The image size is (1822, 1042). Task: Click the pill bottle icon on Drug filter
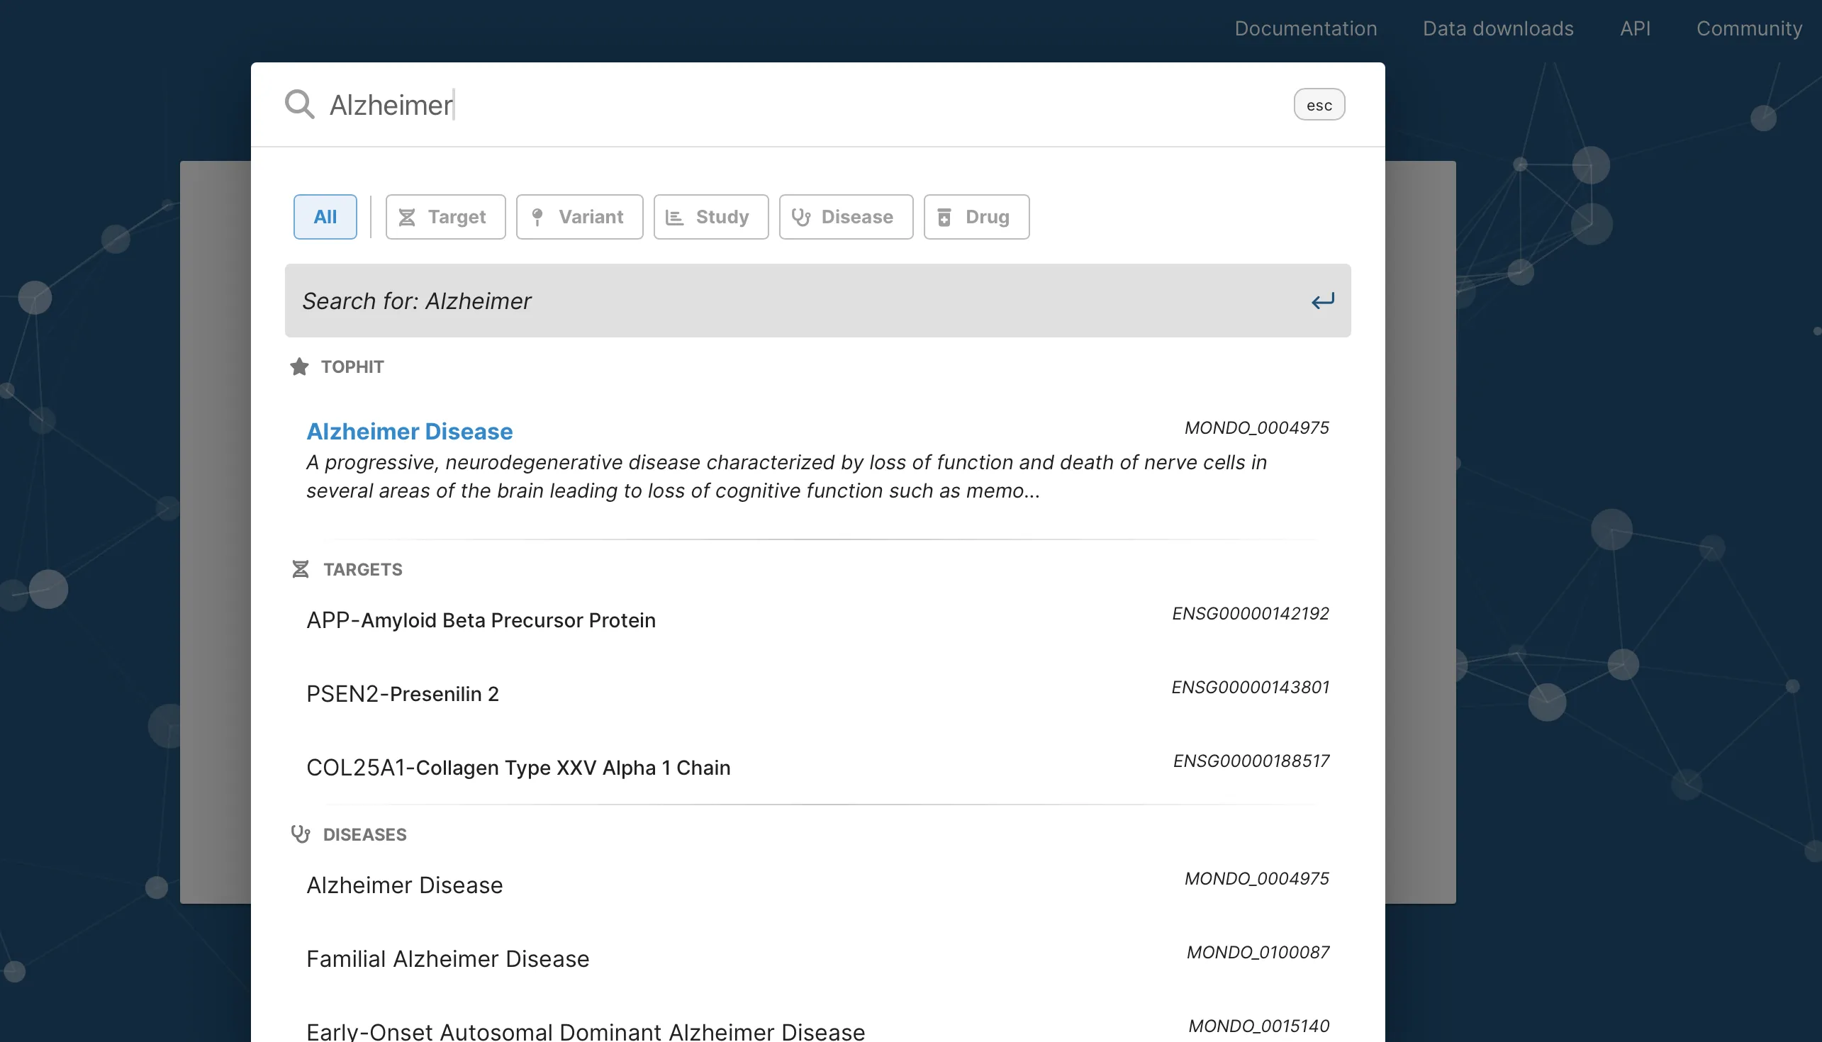tap(944, 217)
